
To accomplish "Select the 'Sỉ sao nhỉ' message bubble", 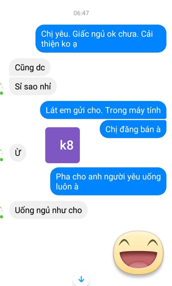I will [33, 86].
